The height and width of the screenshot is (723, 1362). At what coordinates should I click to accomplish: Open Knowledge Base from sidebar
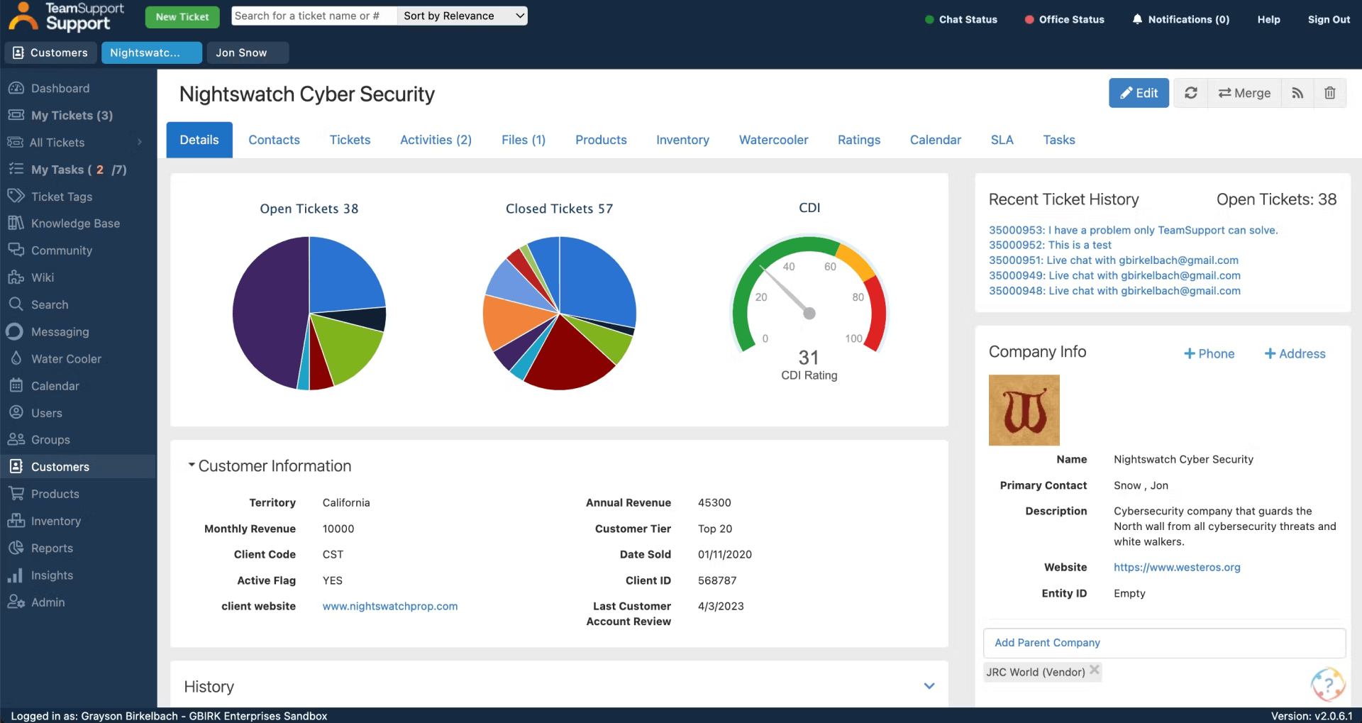click(75, 223)
